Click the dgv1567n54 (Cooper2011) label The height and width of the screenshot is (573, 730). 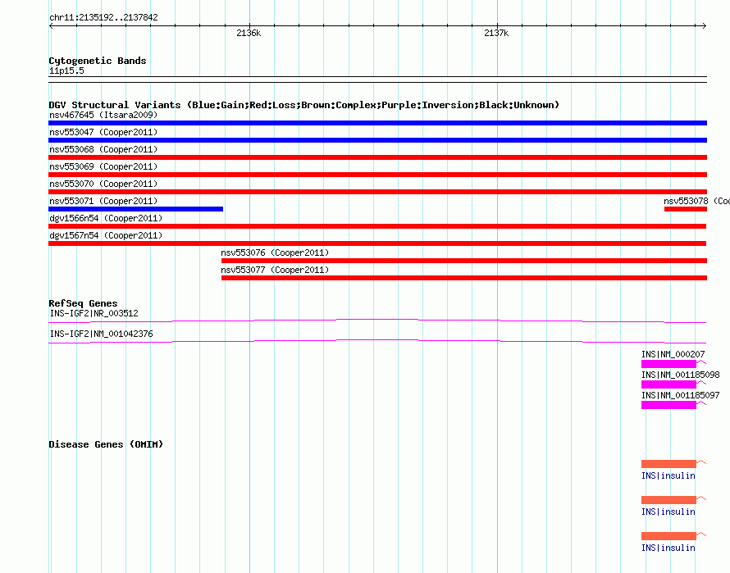(x=106, y=235)
